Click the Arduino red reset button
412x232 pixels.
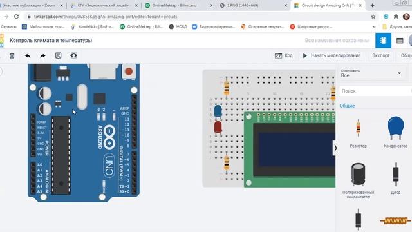tap(129, 72)
